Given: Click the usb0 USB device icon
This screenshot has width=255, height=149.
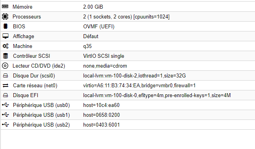Looking at the screenshot, I should point(5,105).
